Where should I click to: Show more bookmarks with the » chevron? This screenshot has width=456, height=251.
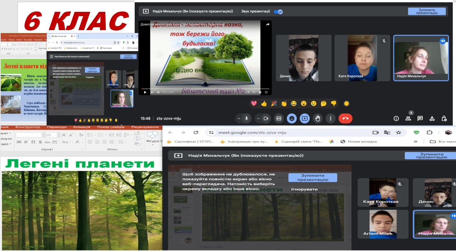(416, 141)
